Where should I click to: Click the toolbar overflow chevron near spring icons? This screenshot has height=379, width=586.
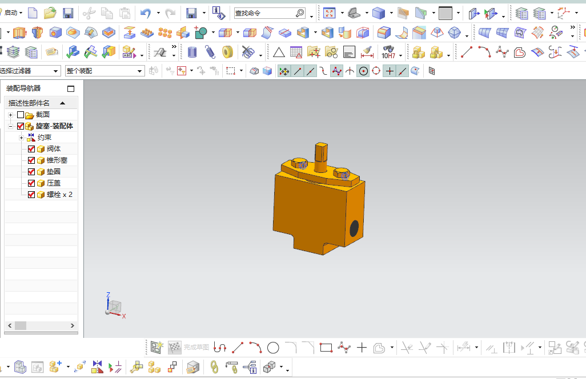point(174,47)
